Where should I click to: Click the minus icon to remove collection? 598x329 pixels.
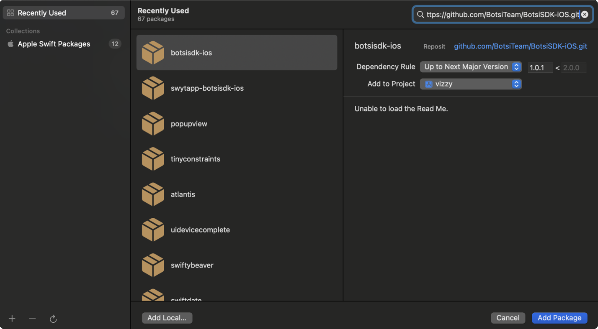pyautogui.click(x=32, y=319)
